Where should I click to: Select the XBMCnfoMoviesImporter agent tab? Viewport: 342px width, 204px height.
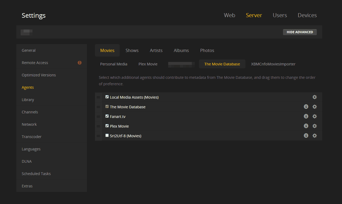tap(273, 64)
